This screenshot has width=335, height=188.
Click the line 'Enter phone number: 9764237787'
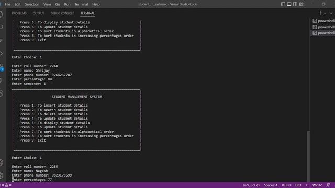[x=42, y=75]
